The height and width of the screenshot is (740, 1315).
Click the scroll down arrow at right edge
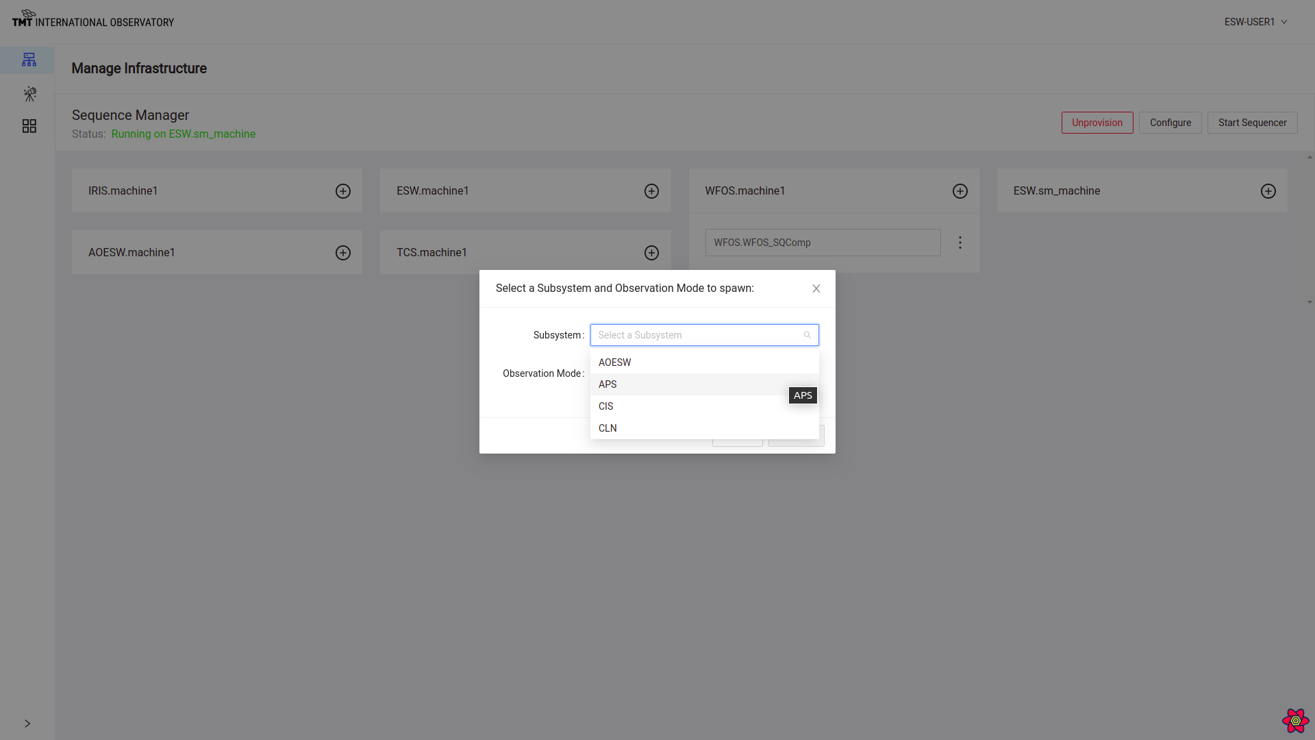pyautogui.click(x=1310, y=302)
